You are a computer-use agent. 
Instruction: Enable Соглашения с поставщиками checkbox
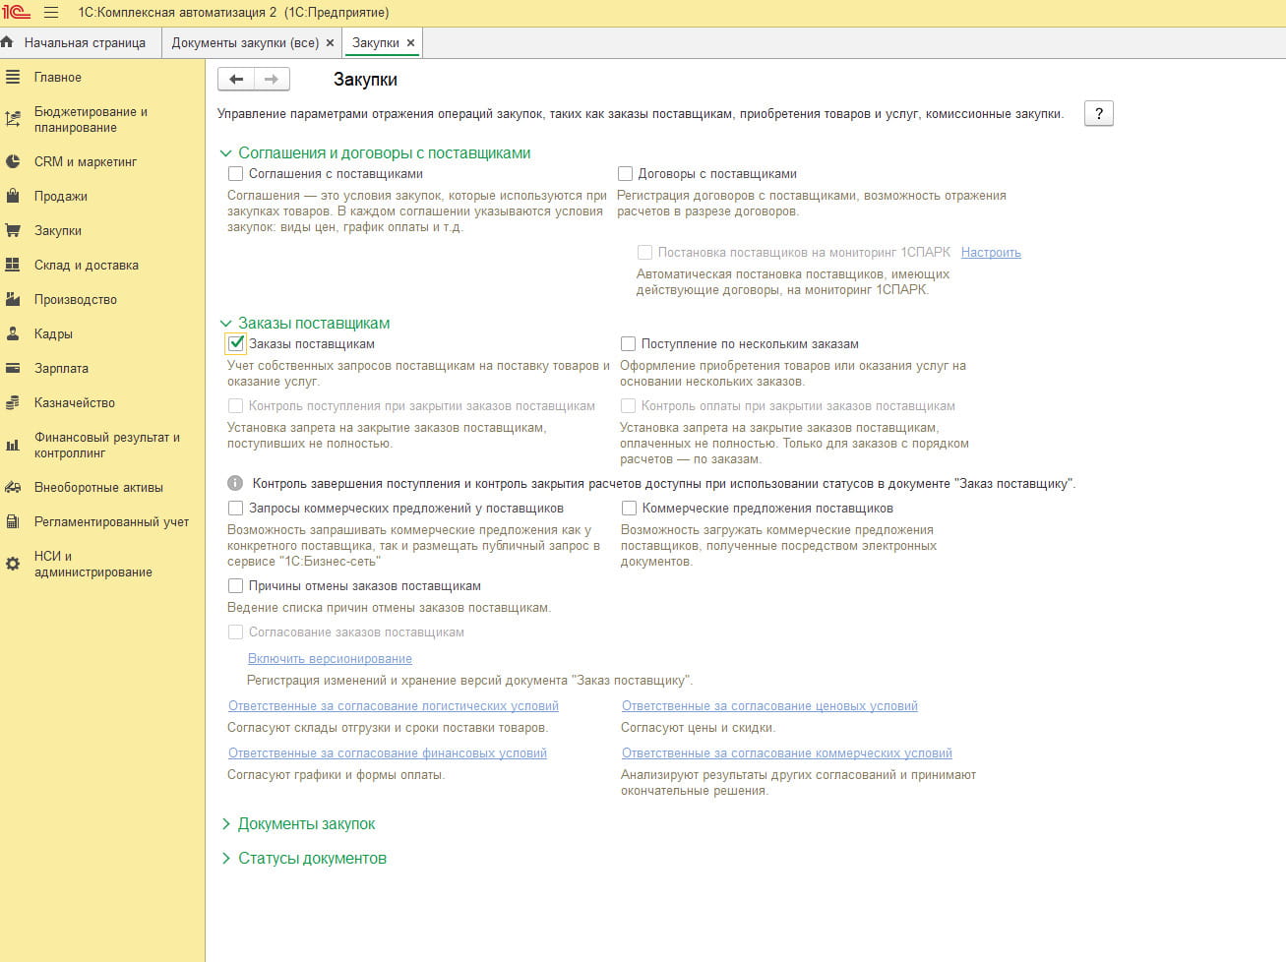[235, 173]
